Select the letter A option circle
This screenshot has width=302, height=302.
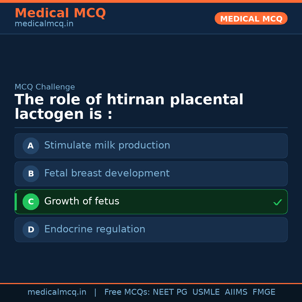pyautogui.click(x=31, y=146)
